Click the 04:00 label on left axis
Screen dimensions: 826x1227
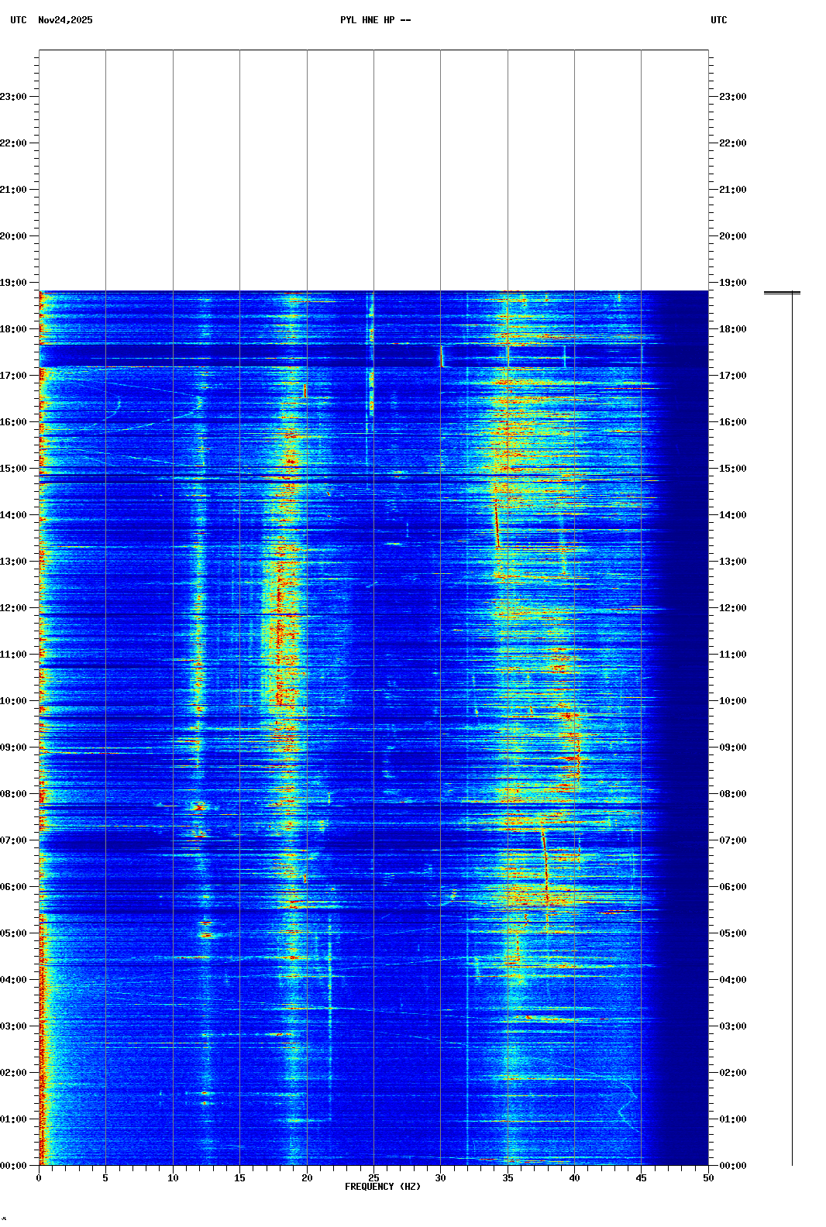[x=13, y=980]
